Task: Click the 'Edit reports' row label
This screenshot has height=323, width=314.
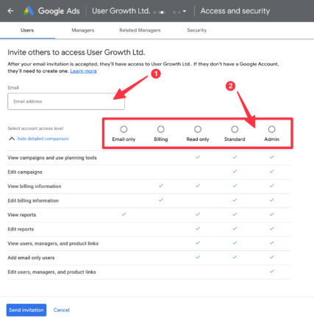Action: 21,229
